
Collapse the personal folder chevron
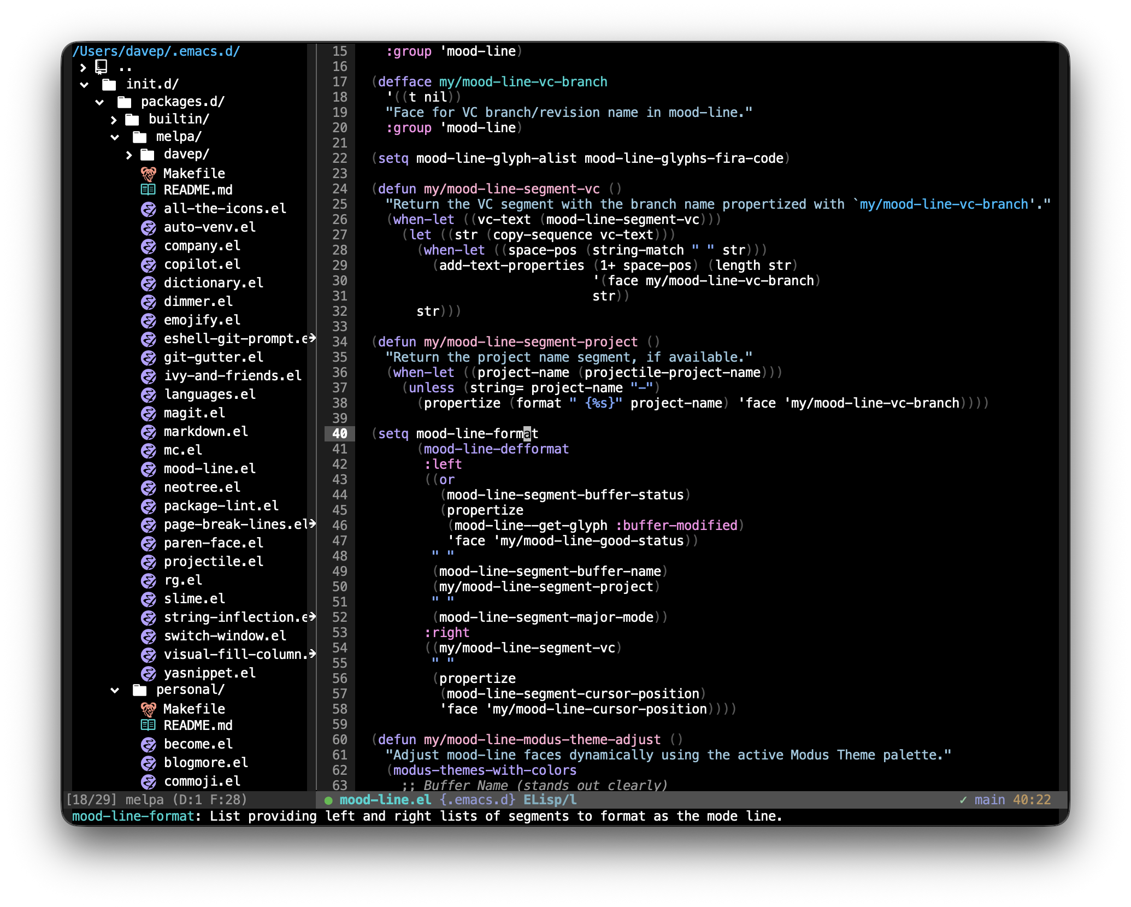[x=115, y=690]
